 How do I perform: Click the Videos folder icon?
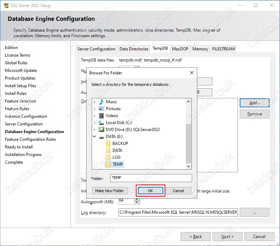click(x=101, y=116)
